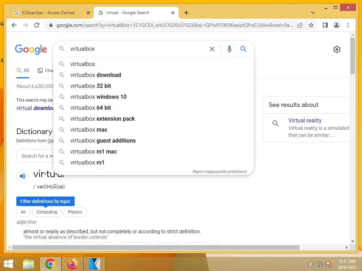Share this page using the share icon

click(x=300, y=25)
